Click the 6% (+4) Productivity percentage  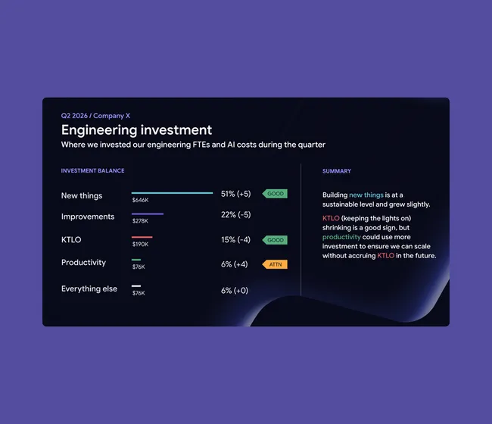coord(234,264)
